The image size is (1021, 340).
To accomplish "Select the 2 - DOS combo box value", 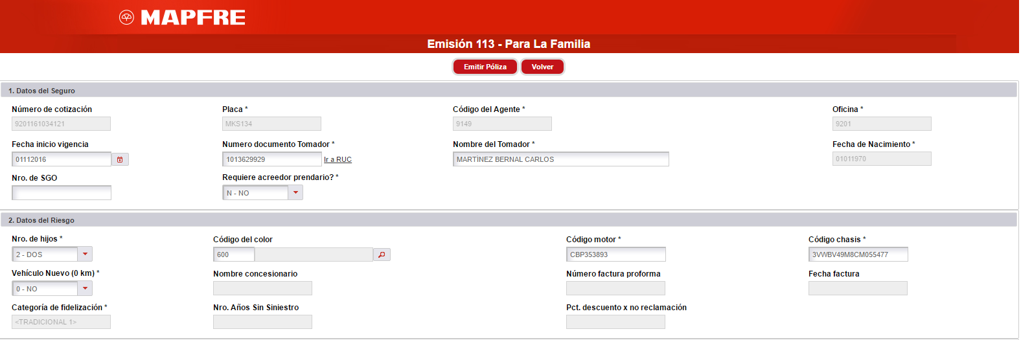I will [45, 254].
